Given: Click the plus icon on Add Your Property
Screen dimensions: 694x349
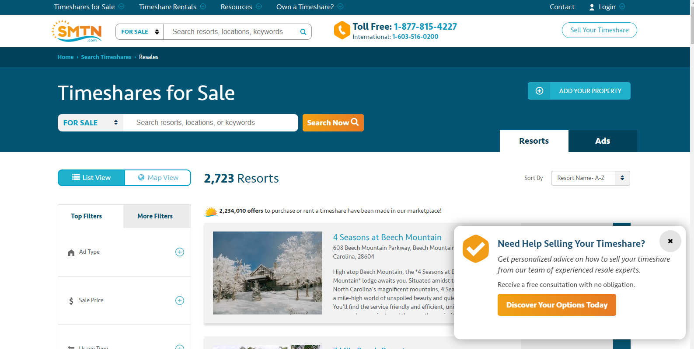Looking at the screenshot, I should [x=539, y=91].
